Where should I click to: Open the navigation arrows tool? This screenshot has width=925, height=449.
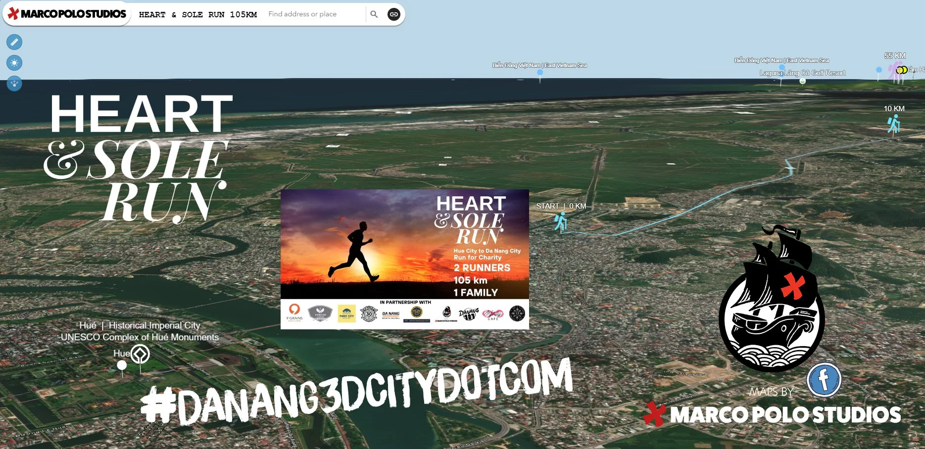coord(14,83)
